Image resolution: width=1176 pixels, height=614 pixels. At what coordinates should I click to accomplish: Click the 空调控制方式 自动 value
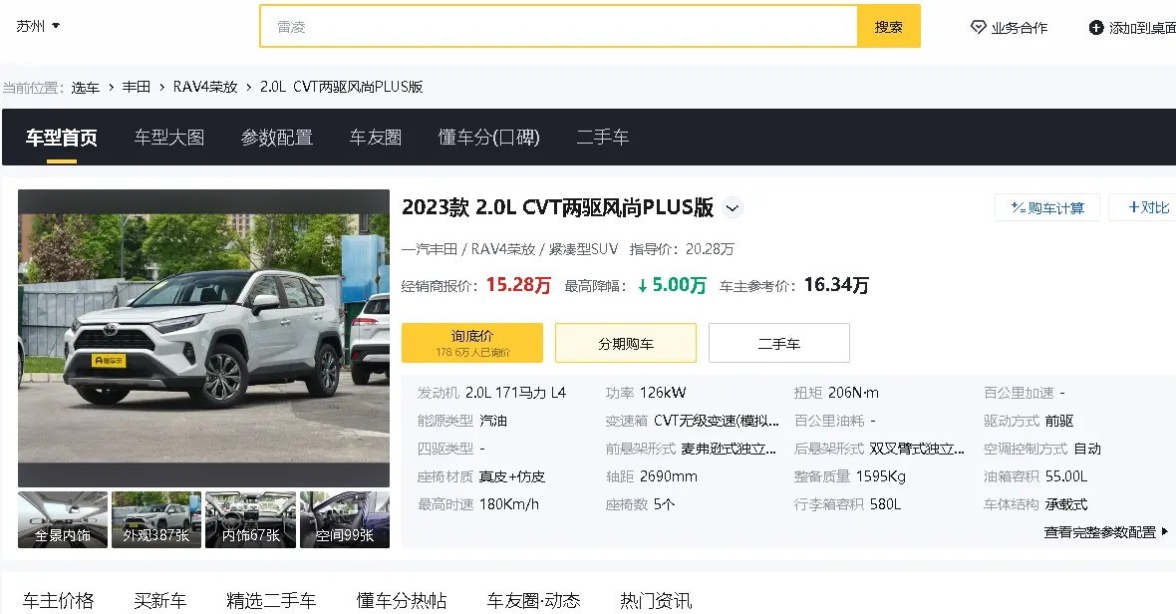1087,449
